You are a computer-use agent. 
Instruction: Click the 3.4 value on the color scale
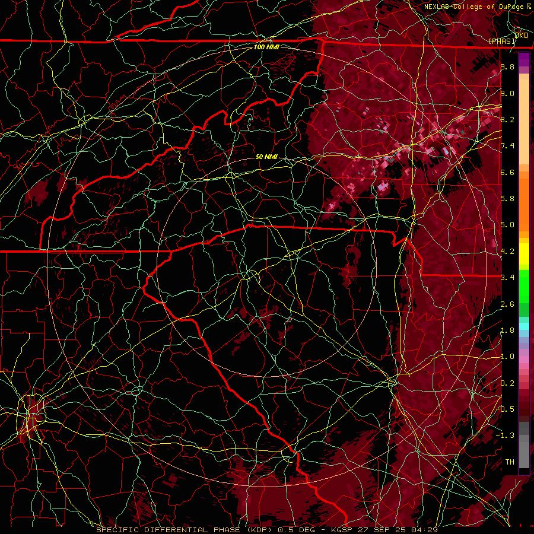coord(507,278)
